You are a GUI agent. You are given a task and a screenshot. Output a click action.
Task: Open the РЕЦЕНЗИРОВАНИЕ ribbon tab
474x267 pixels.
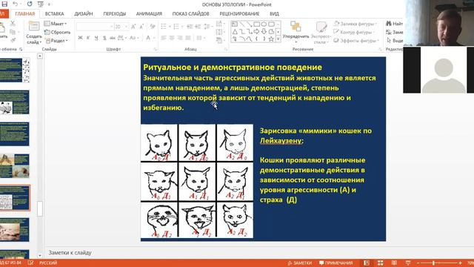(239, 13)
